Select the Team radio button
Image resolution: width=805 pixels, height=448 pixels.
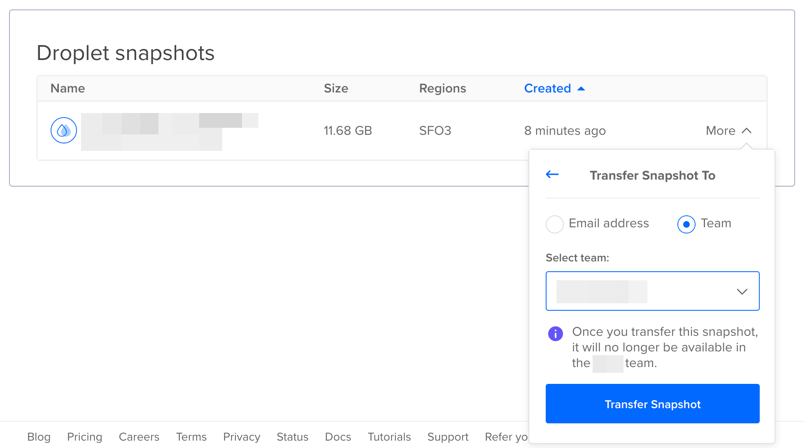[686, 224]
